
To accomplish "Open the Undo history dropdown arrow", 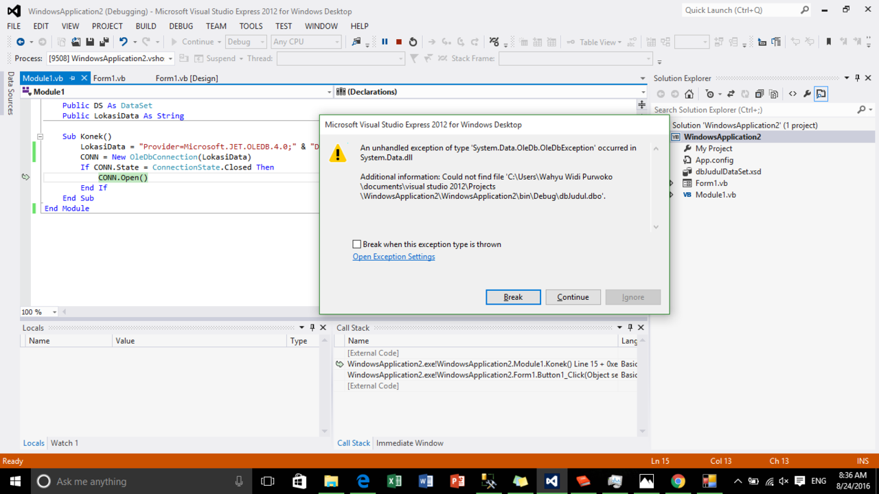I will point(135,42).
